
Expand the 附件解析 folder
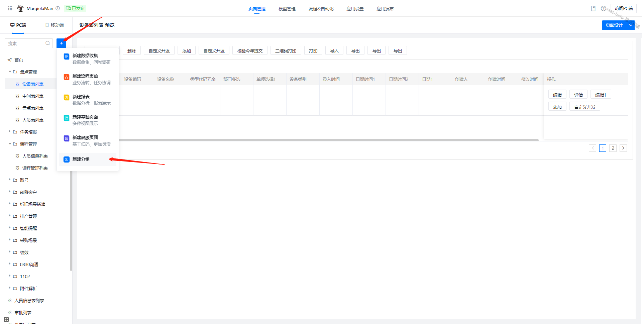point(10,288)
